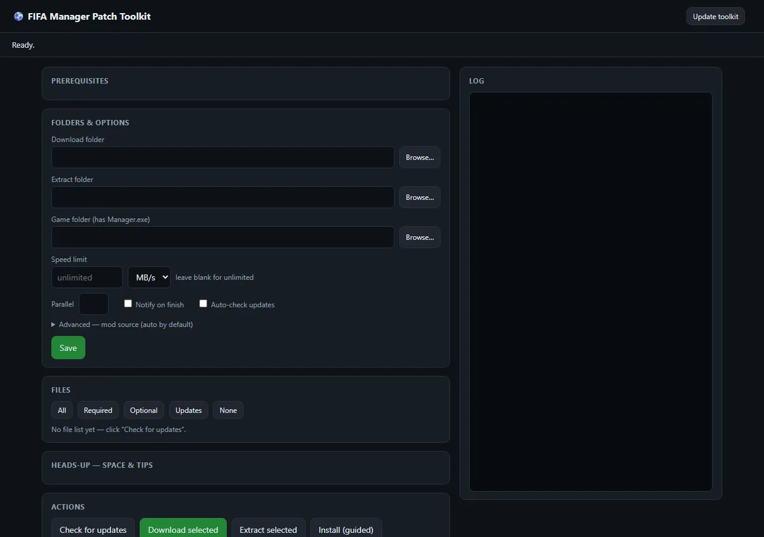The width and height of the screenshot is (764, 537).
Task: Click the Update toolkit button
Action: [x=716, y=17]
